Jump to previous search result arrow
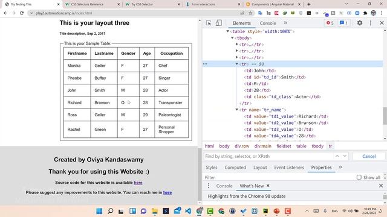The image size is (387, 217). click(337, 156)
